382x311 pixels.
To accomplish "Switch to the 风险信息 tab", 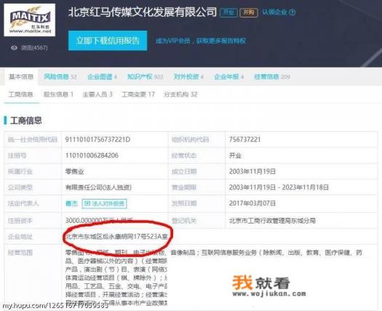I will coord(60,76).
